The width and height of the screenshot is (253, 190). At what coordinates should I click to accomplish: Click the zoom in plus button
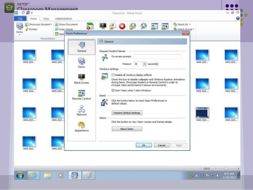pyautogui.click(x=238, y=169)
